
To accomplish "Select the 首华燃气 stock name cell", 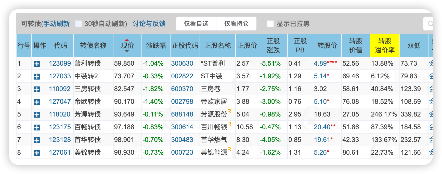I will coord(218,140).
